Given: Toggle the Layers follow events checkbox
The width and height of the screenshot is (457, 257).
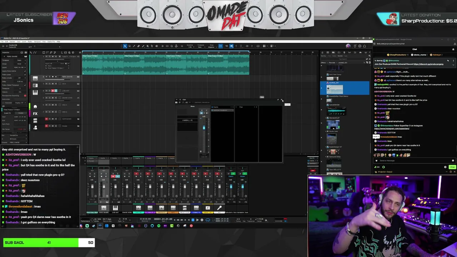Looking at the screenshot, I should [25, 71].
